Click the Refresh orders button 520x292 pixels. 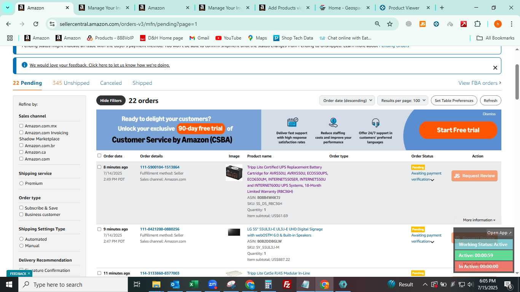(490, 100)
